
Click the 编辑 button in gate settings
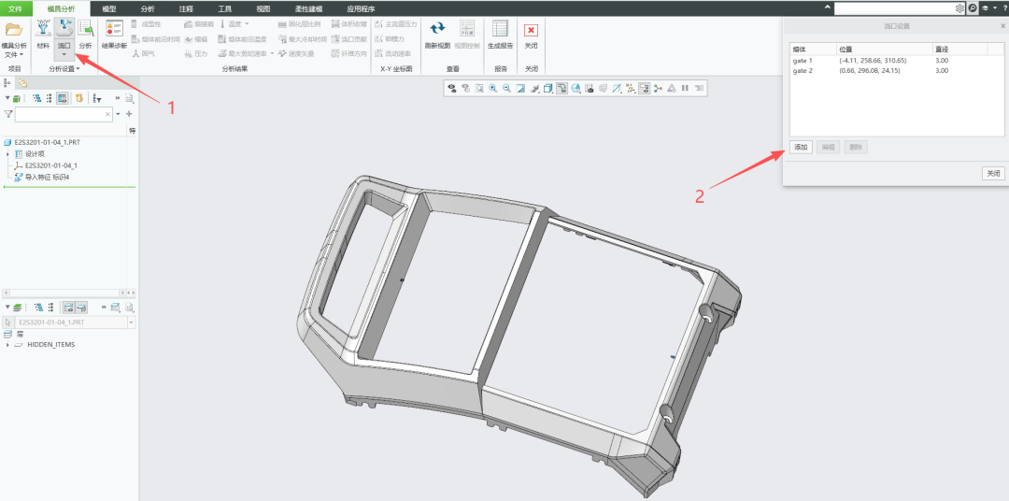click(828, 147)
